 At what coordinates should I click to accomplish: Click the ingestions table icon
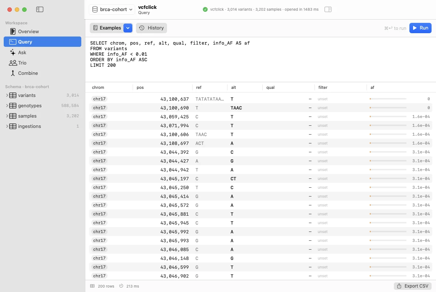coord(13,126)
